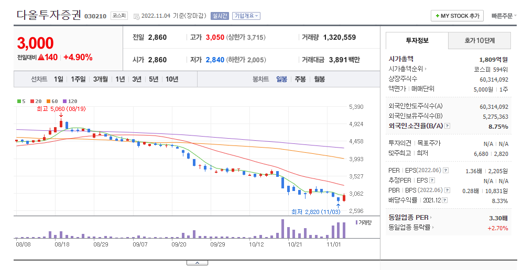Screen dimensions: 523x270
Task: Click the 동일업종 PER value 3.30배
Action: click(498, 218)
